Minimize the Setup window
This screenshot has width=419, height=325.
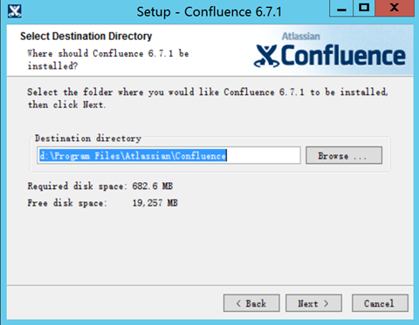[x=341, y=9]
